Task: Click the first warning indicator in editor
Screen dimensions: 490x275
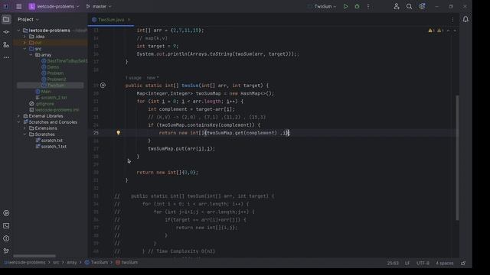Action: click(x=431, y=31)
